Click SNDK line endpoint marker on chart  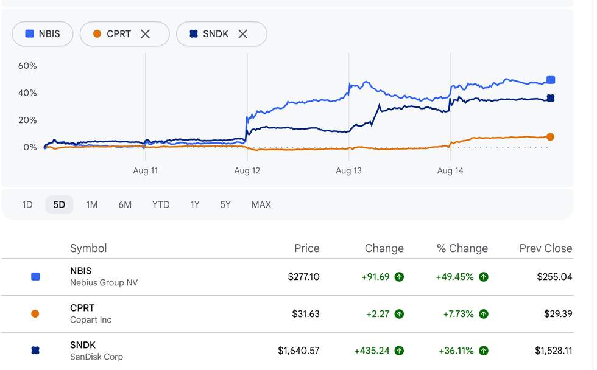point(551,99)
